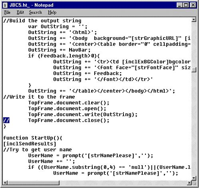Click the Notepad document icon in title bar

[5, 5]
